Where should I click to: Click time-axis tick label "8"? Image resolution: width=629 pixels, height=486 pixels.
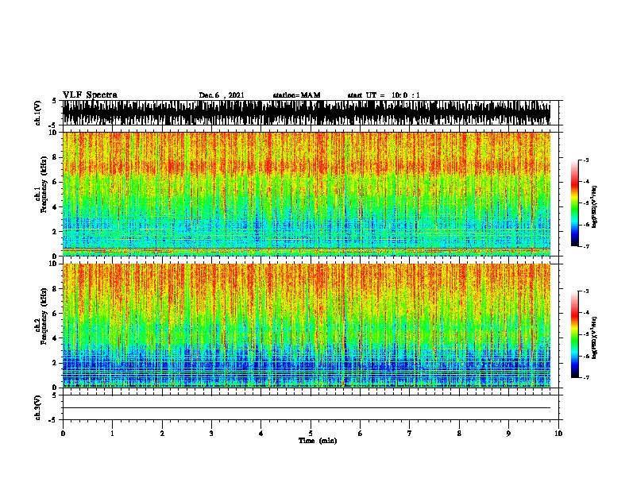pyautogui.click(x=459, y=433)
